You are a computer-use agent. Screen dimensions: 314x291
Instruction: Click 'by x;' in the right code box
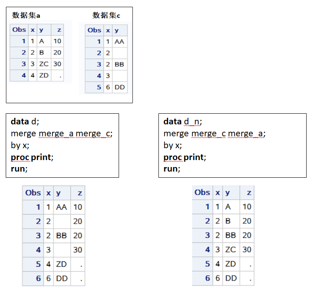pyautogui.click(x=172, y=145)
